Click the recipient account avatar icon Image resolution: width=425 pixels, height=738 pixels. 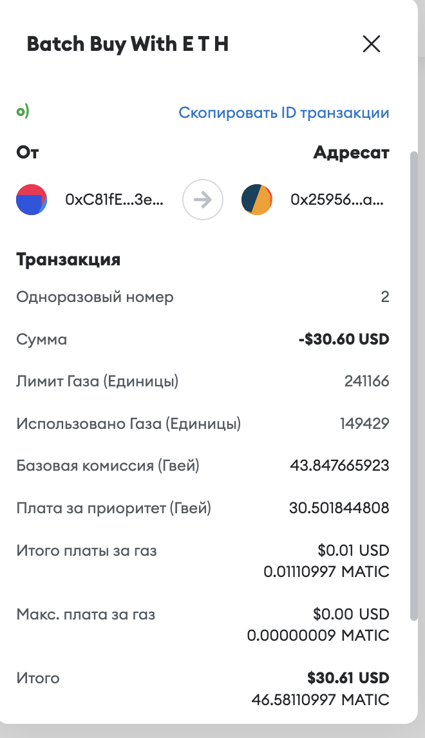(256, 200)
